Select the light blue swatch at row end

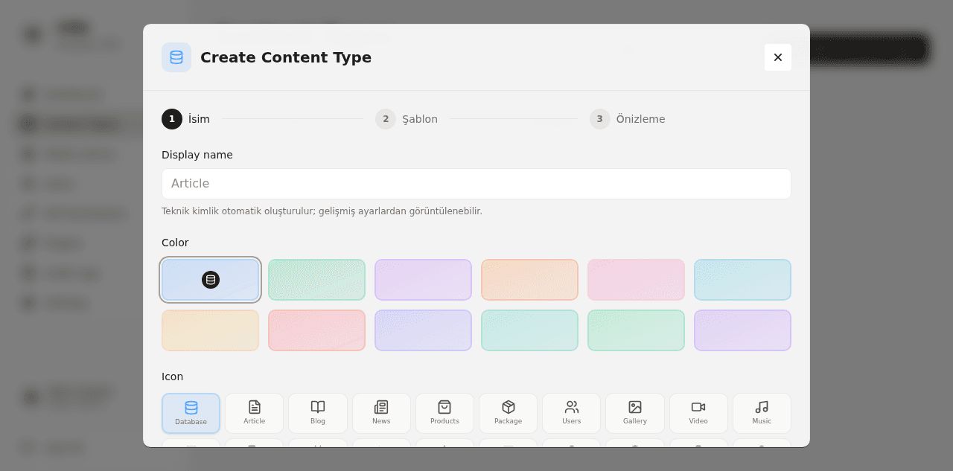click(x=742, y=280)
